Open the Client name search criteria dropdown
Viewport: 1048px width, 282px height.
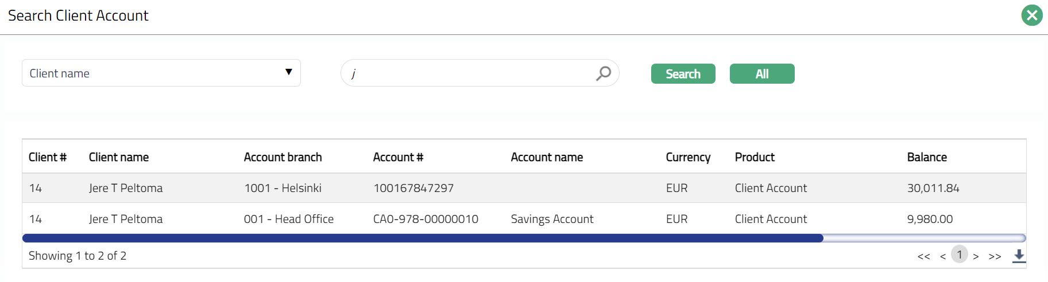pyautogui.click(x=161, y=73)
